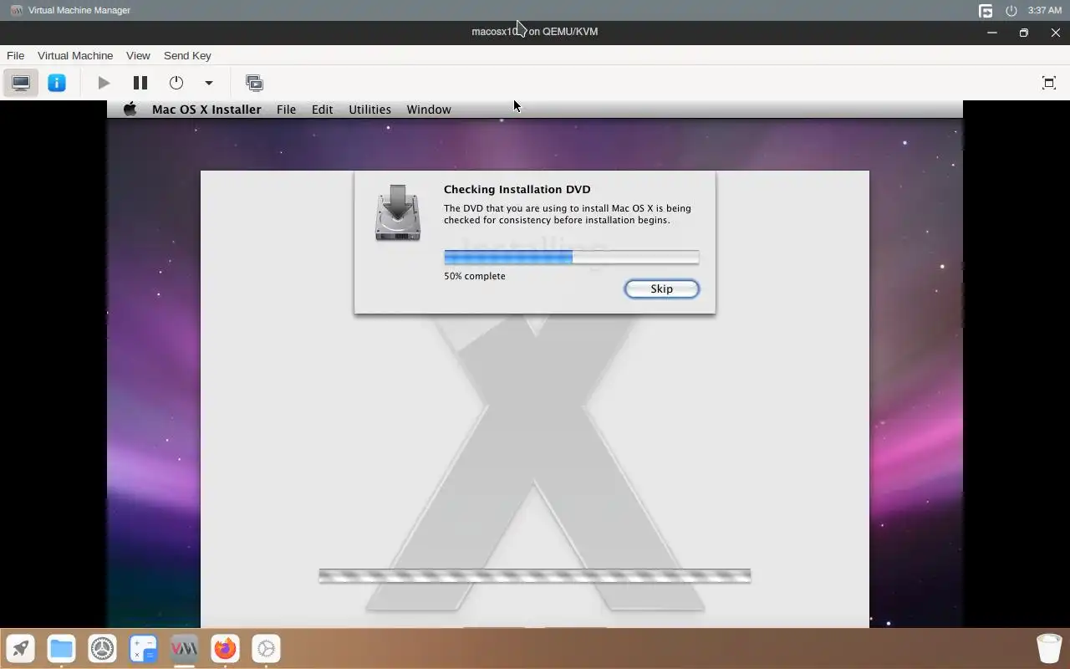Click the DVD check progress bar
The width and height of the screenshot is (1070, 669).
[x=571, y=257]
